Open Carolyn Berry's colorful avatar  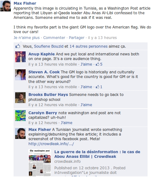(x=20, y=116)
